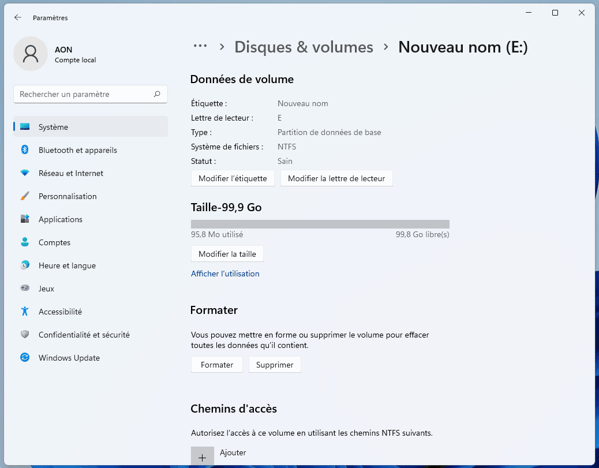This screenshot has height=468, width=599.
Task: Click 95,8 Mo utilisé text
Action: point(217,234)
